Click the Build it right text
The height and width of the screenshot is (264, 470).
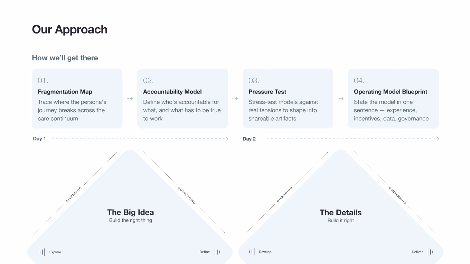(341, 221)
